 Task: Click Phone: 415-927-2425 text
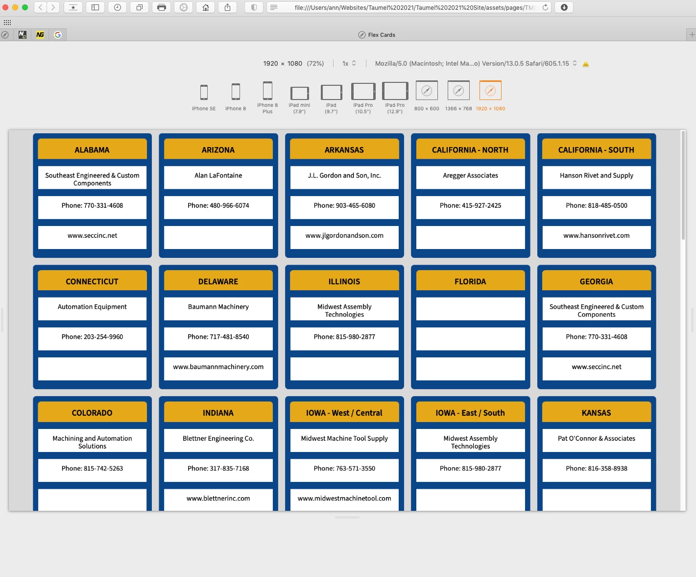point(470,206)
